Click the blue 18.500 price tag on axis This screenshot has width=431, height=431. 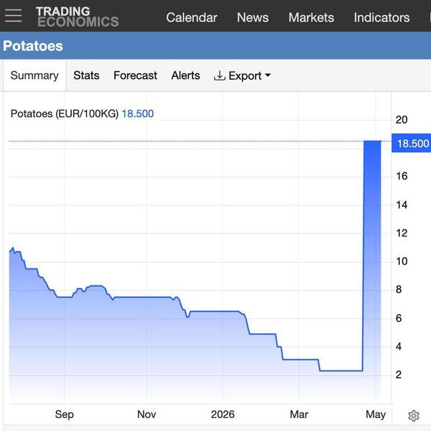coord(411,143)
